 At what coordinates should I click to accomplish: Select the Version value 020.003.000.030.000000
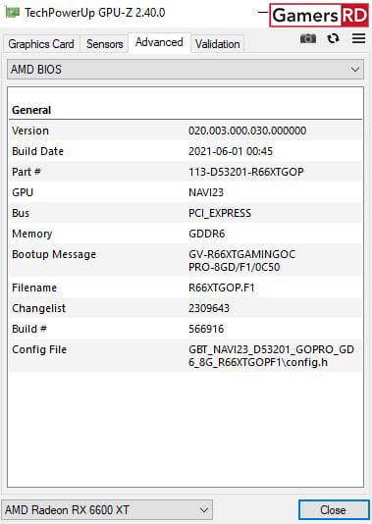coord(247,131)
